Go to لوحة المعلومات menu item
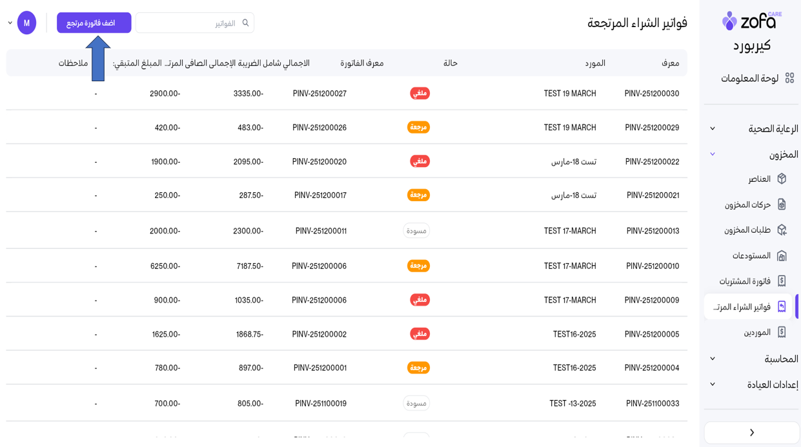 click(749, 78)
